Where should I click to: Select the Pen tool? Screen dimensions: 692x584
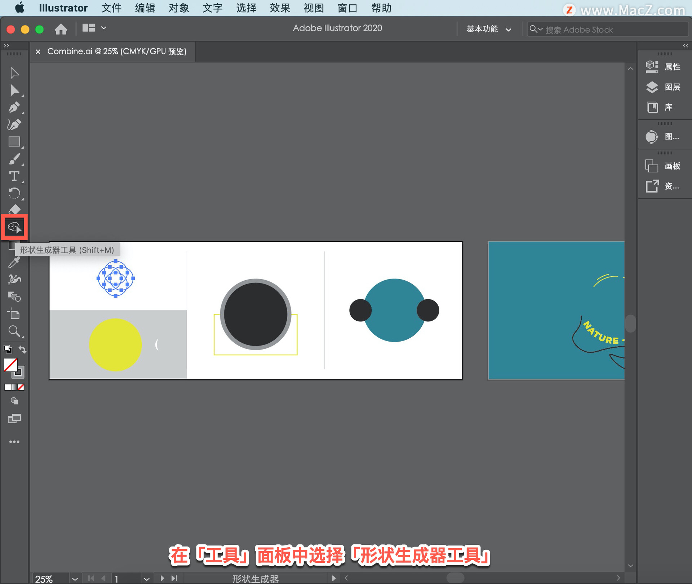point(14,107)
